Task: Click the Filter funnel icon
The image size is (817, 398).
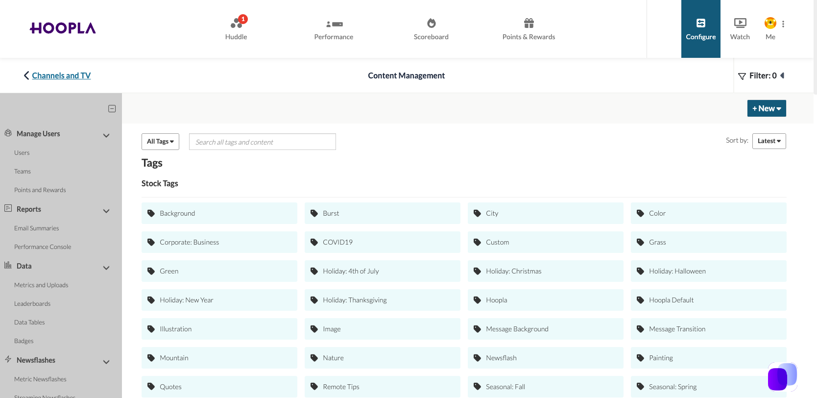Action: coord(742,76)
